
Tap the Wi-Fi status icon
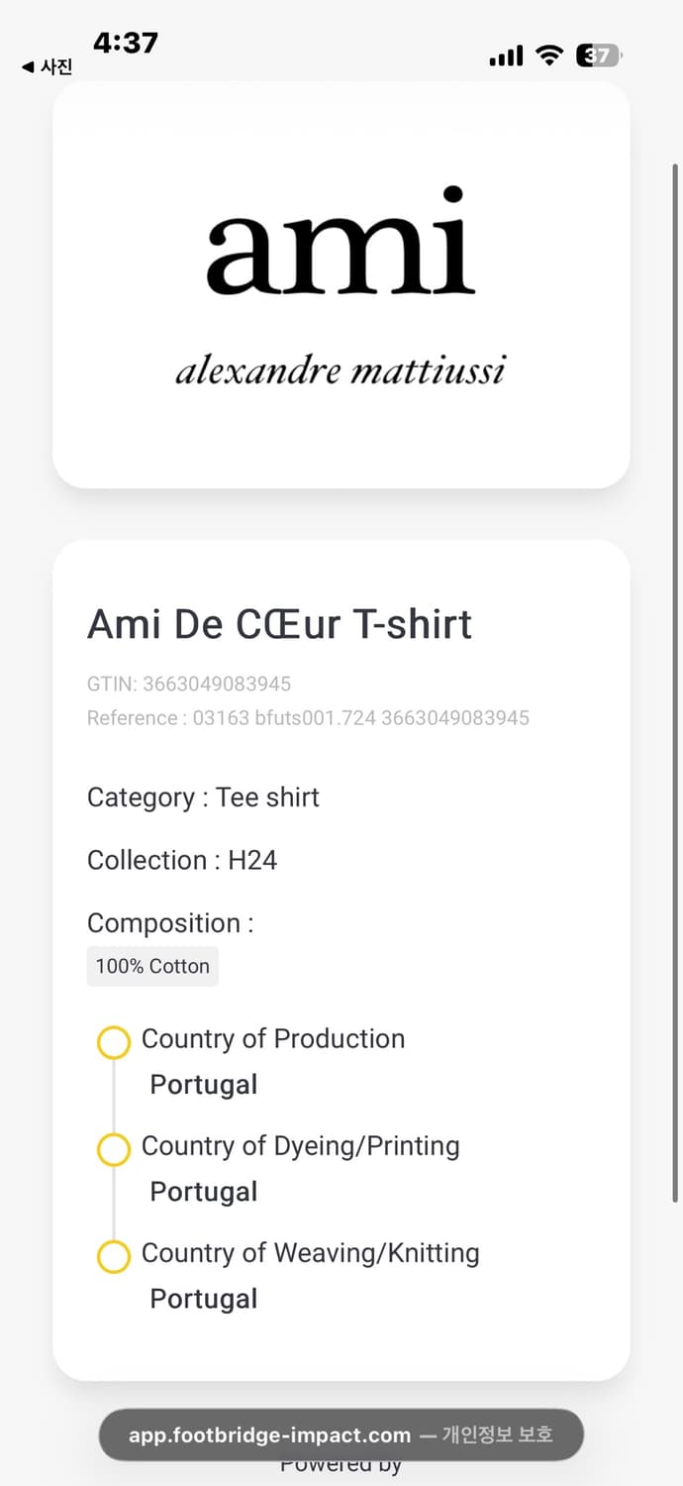coord(549,55)
